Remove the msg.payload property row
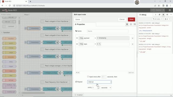This screenshot has height=97, width=173. click(x=132, y=38)
